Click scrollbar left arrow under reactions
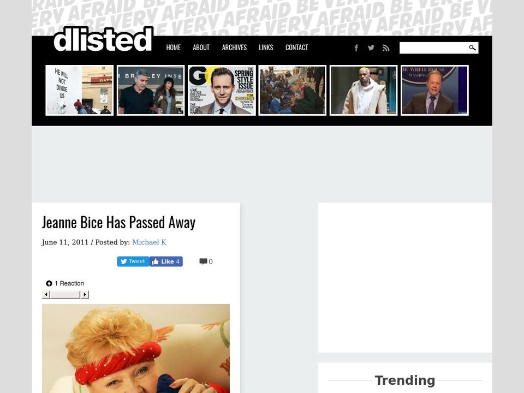The width and height of the screenshot is (524, 393). [x=46, y=294]
